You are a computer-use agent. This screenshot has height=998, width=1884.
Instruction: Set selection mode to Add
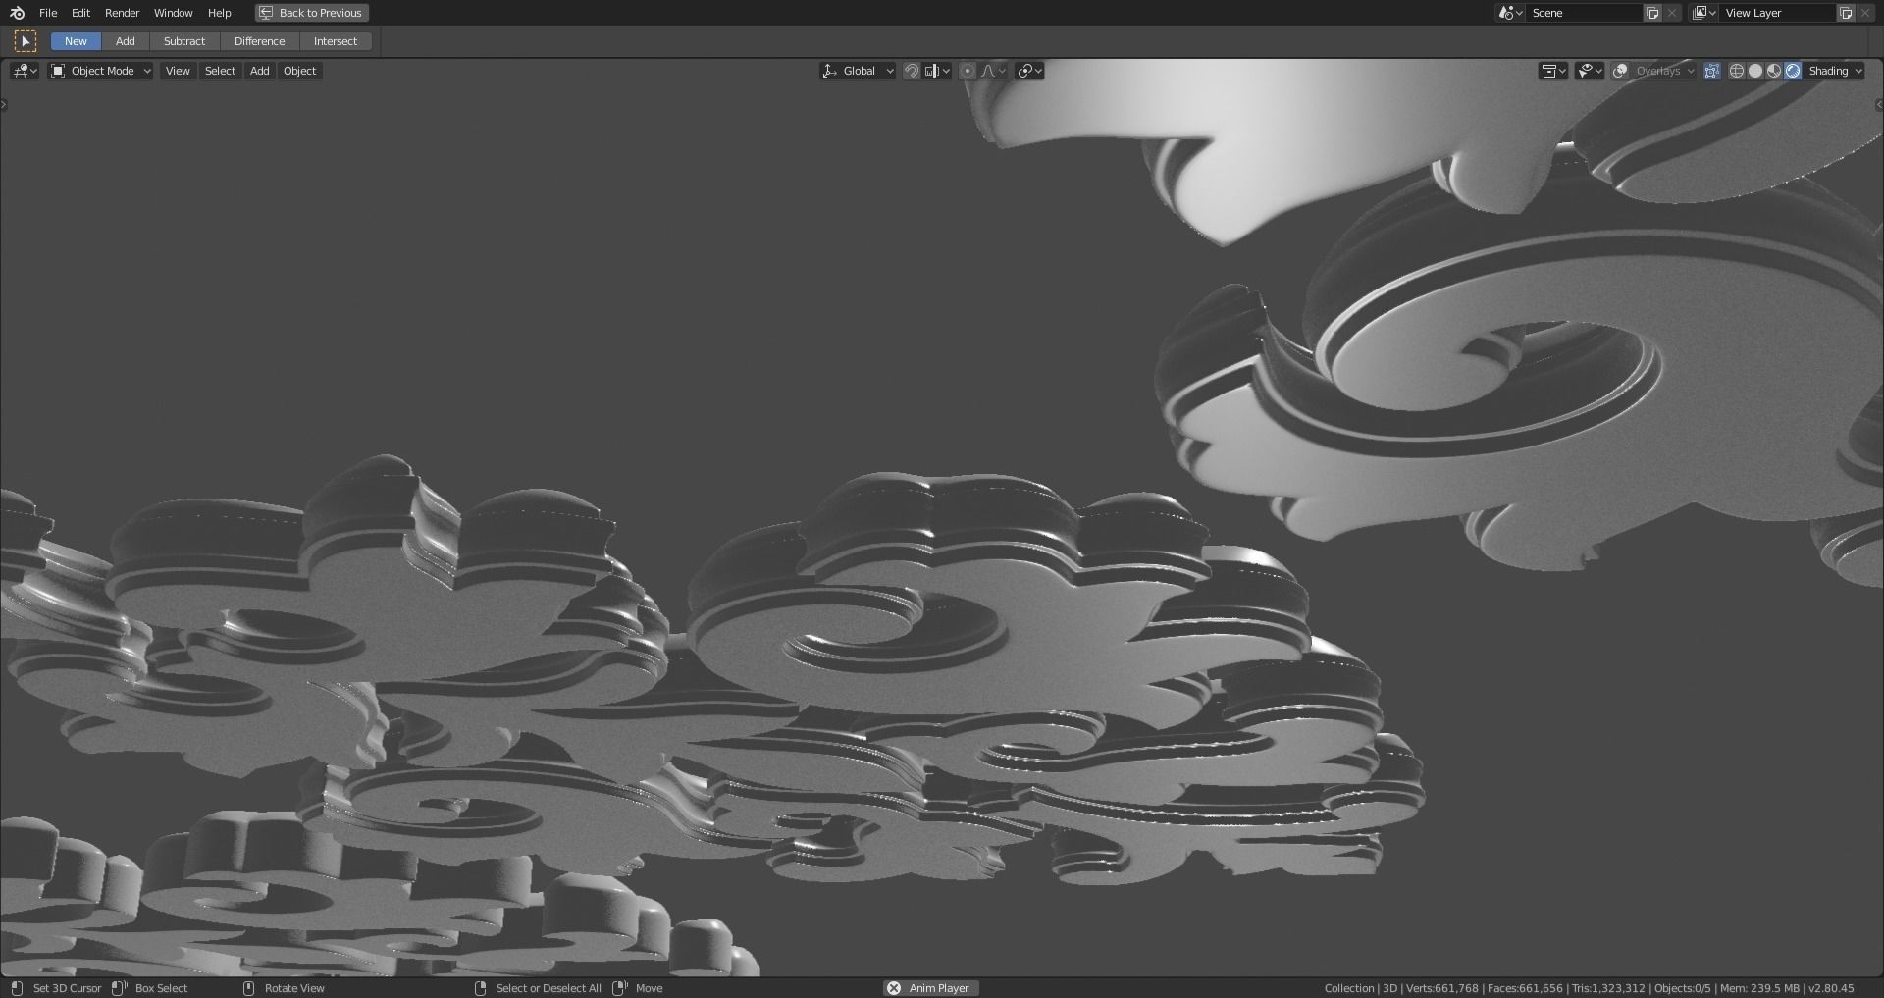point(126,41)
